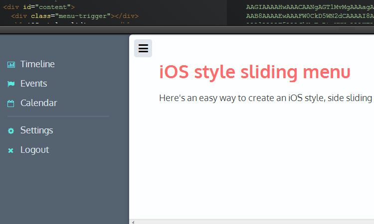Viewport: 374px width, 224px height.
Task: Go to Settings text link
Action: pos(36,130)
